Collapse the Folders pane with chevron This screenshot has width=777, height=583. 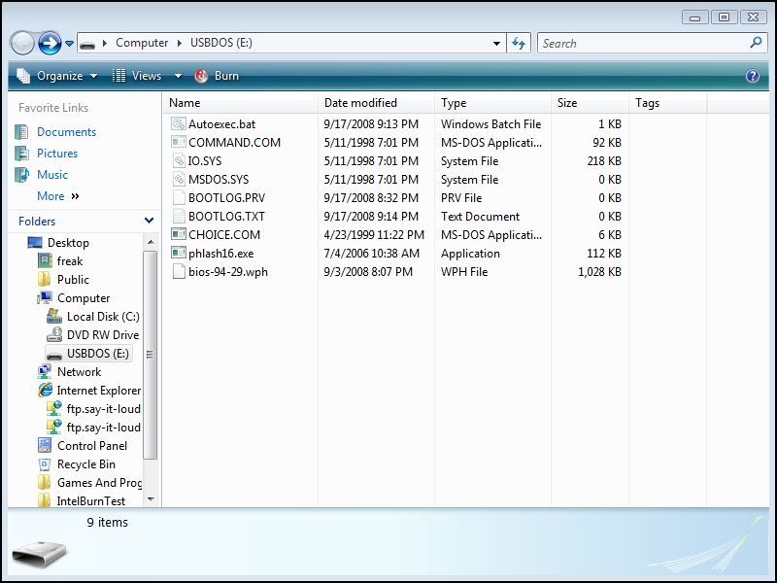tap(149, 221)
